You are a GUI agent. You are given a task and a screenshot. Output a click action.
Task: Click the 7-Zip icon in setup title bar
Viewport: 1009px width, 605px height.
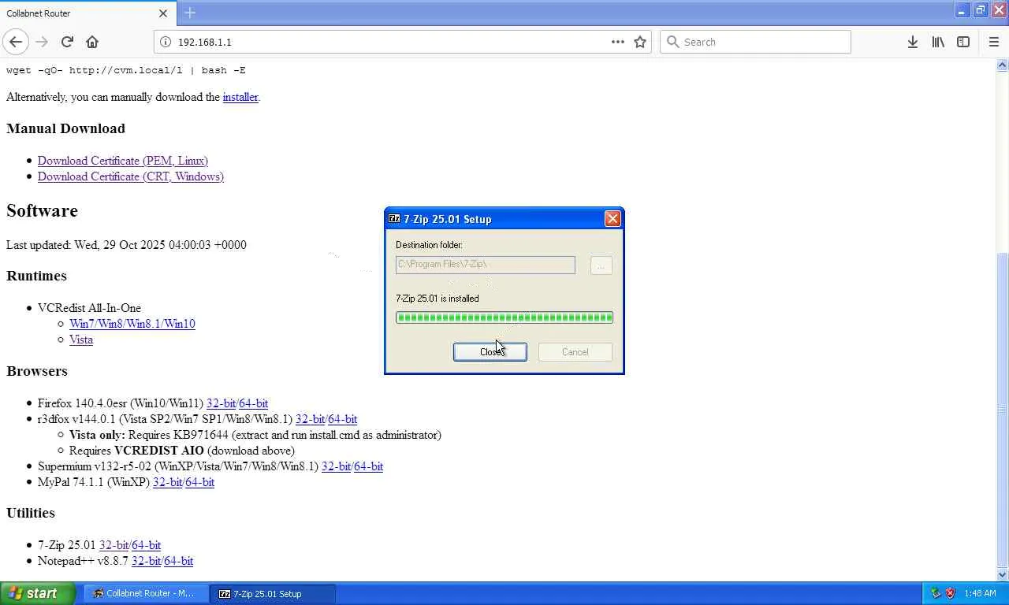tap(394, 219)
